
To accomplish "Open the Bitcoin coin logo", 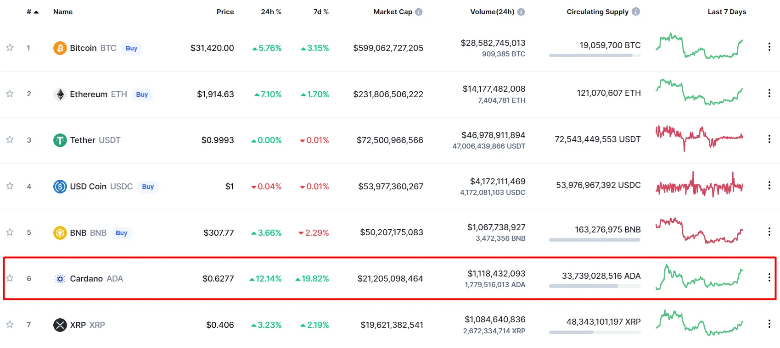I will click(x=60, y=48).
